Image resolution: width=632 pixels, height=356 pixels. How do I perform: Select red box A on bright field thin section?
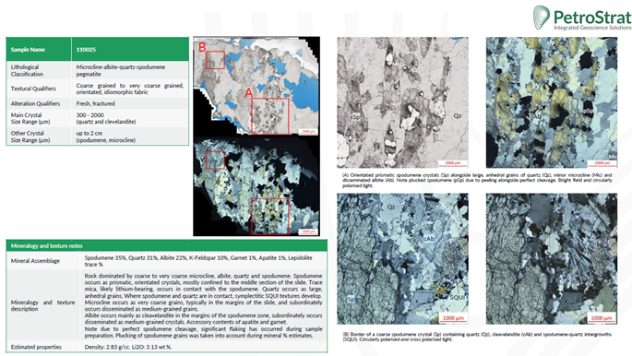[270, 116]
